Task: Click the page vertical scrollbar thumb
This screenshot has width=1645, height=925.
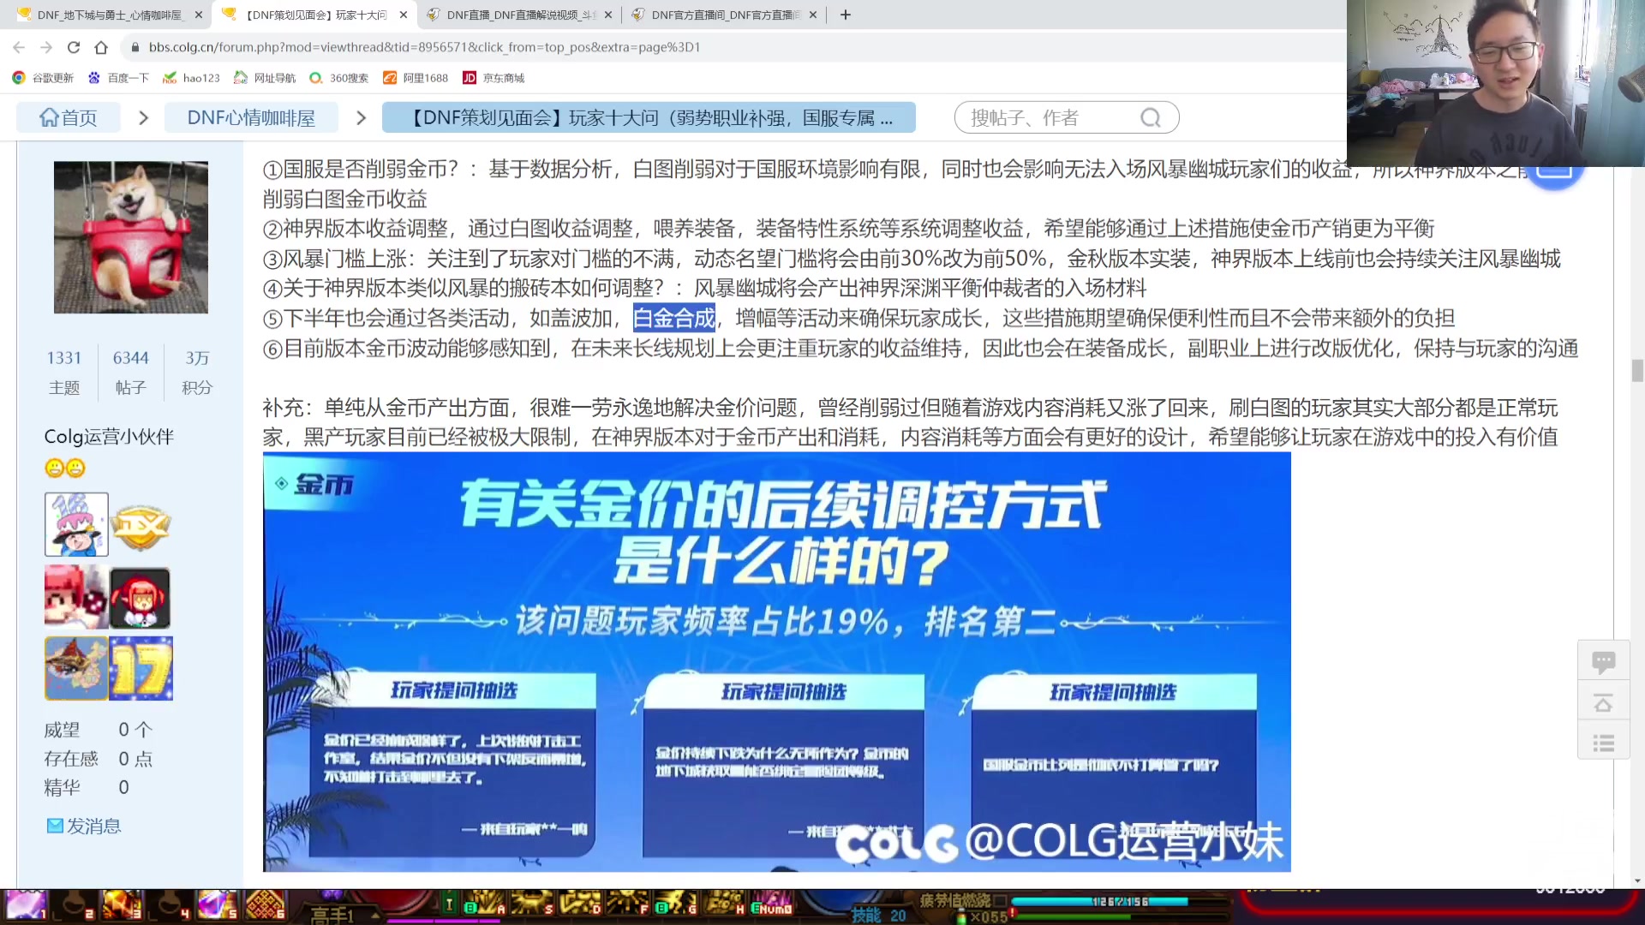Action: 1637,370
